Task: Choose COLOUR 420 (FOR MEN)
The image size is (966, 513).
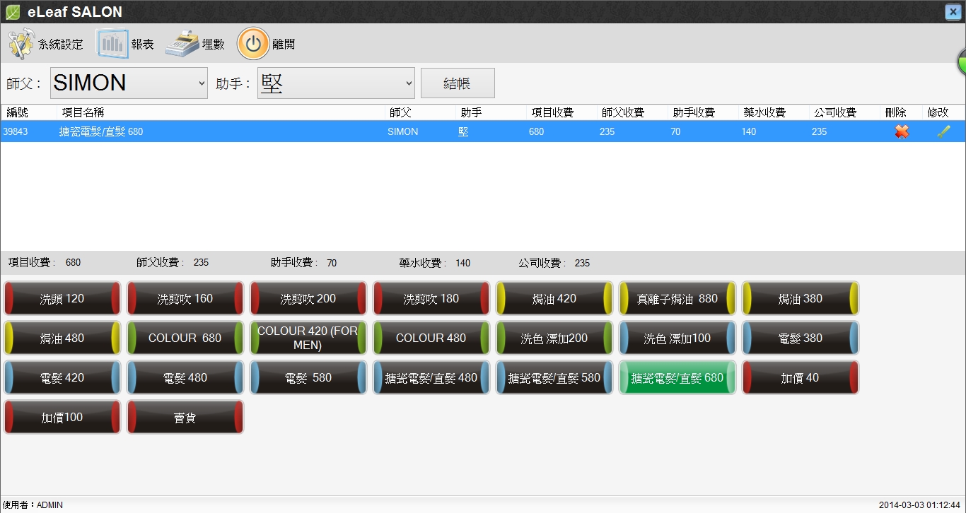Action: [x=308, y=338]
